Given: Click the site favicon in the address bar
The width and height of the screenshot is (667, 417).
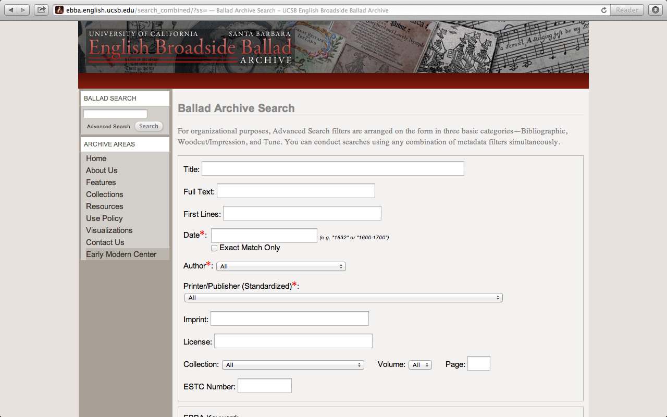Looking at the screenshot, I should 59,10.
